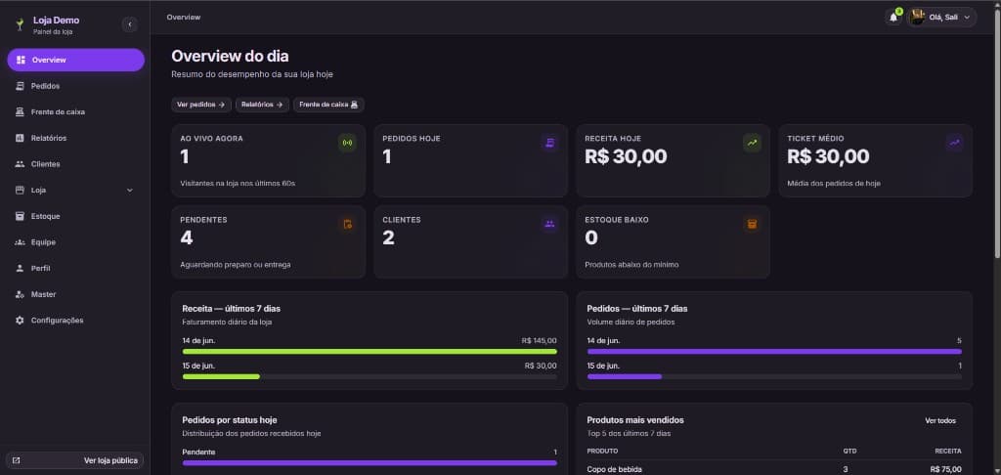Viewport: 1001px width, 475px height.
Task: Click Ver todos in Produtos mais vendidos
Action: tap(940, 420)
